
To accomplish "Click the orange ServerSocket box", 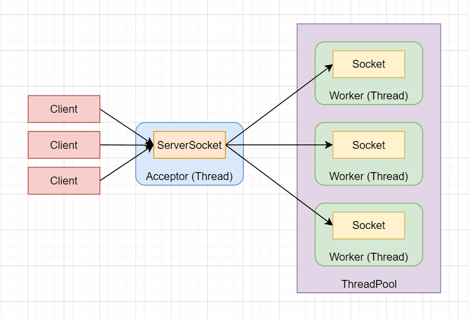I will click(189, 145).
